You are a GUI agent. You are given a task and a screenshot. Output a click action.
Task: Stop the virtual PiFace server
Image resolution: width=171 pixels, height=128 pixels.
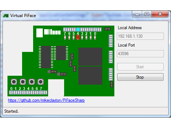coord(140,77)
